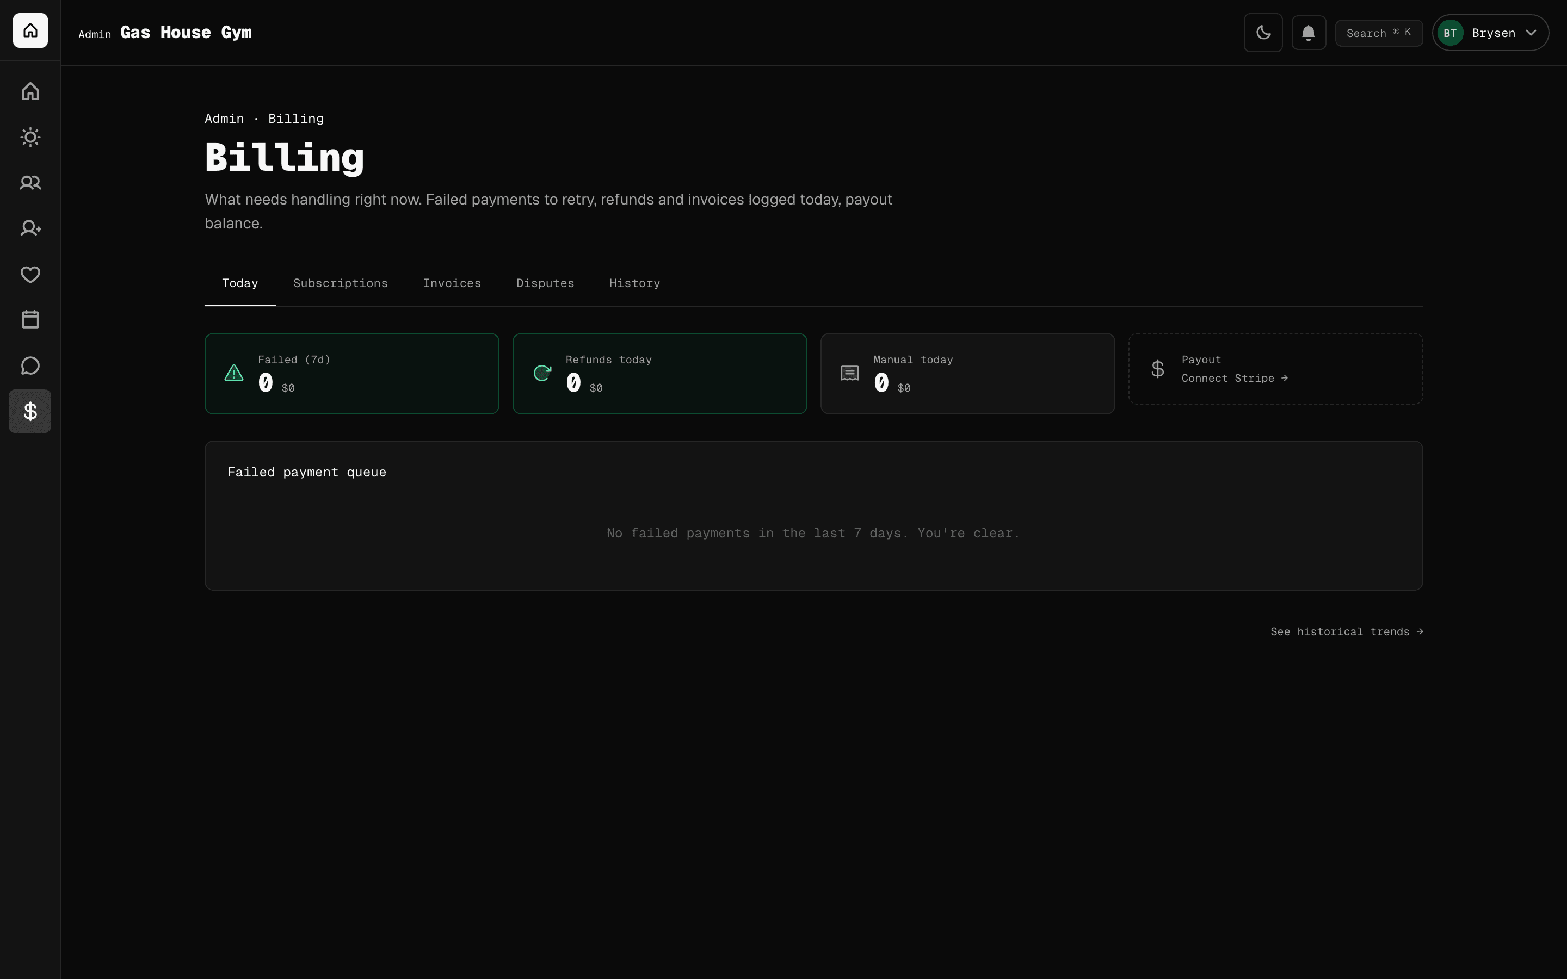Switch to the Subscriptions tab
Image resolution: width=1567 pixels, height=979 pixels.
pyautogui.click(x=341, y=283)
